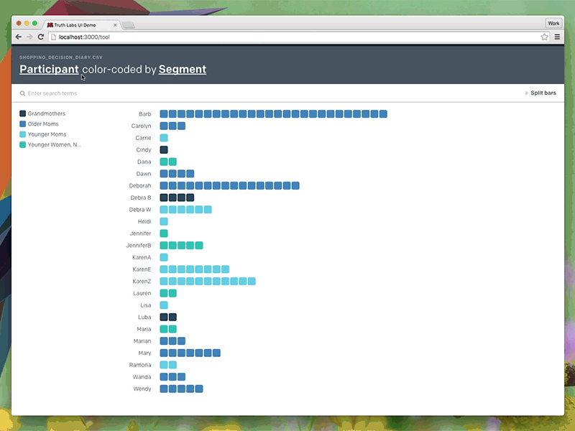This screenshot has width=575, height=431.
Task: Click the square in Lisa's row
Action: [164, 305]
